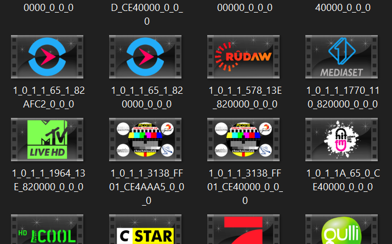Select the picon thumbnail for 1_0_1_1_65_1_820000_0_0_0

pos(145,56)
